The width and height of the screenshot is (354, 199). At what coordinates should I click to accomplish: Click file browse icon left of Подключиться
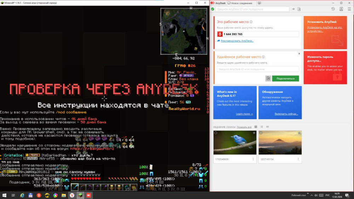pyautogui.click(x=268, y=78)
